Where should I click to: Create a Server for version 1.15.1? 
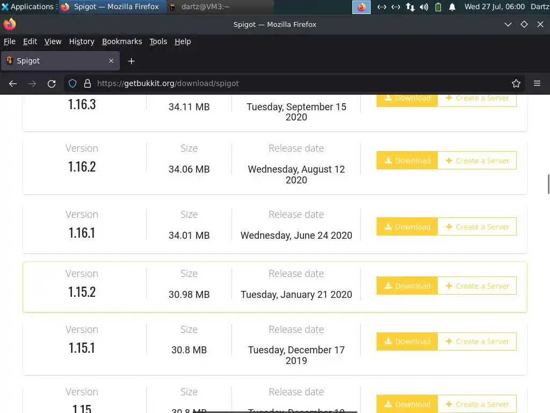(x=477, y=341)
